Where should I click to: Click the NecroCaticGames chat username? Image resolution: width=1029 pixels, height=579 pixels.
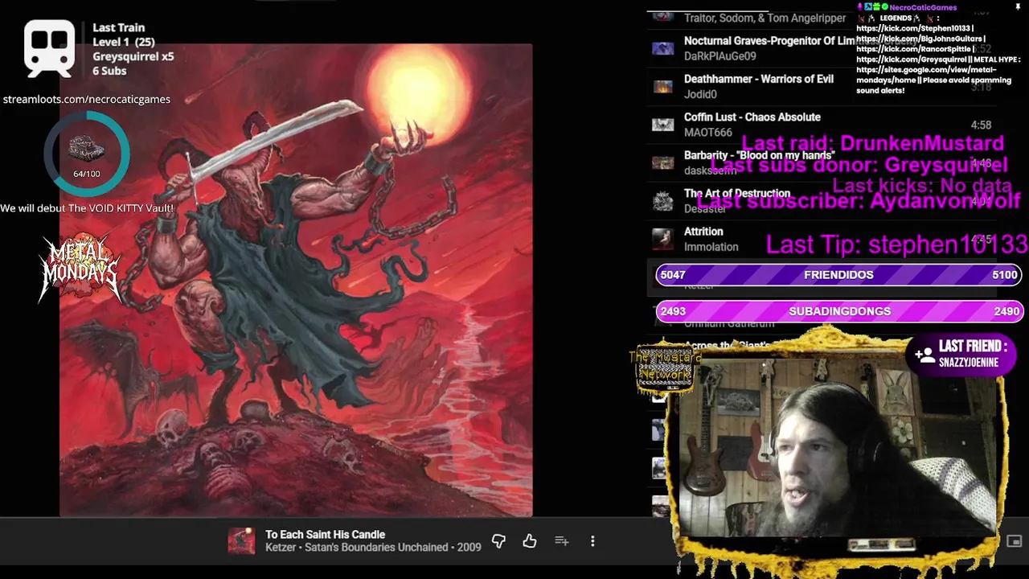(923, 7)
